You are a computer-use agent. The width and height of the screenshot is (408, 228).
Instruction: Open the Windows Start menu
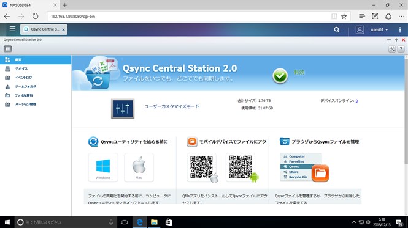pyautogui.click(x=7, y=222)
